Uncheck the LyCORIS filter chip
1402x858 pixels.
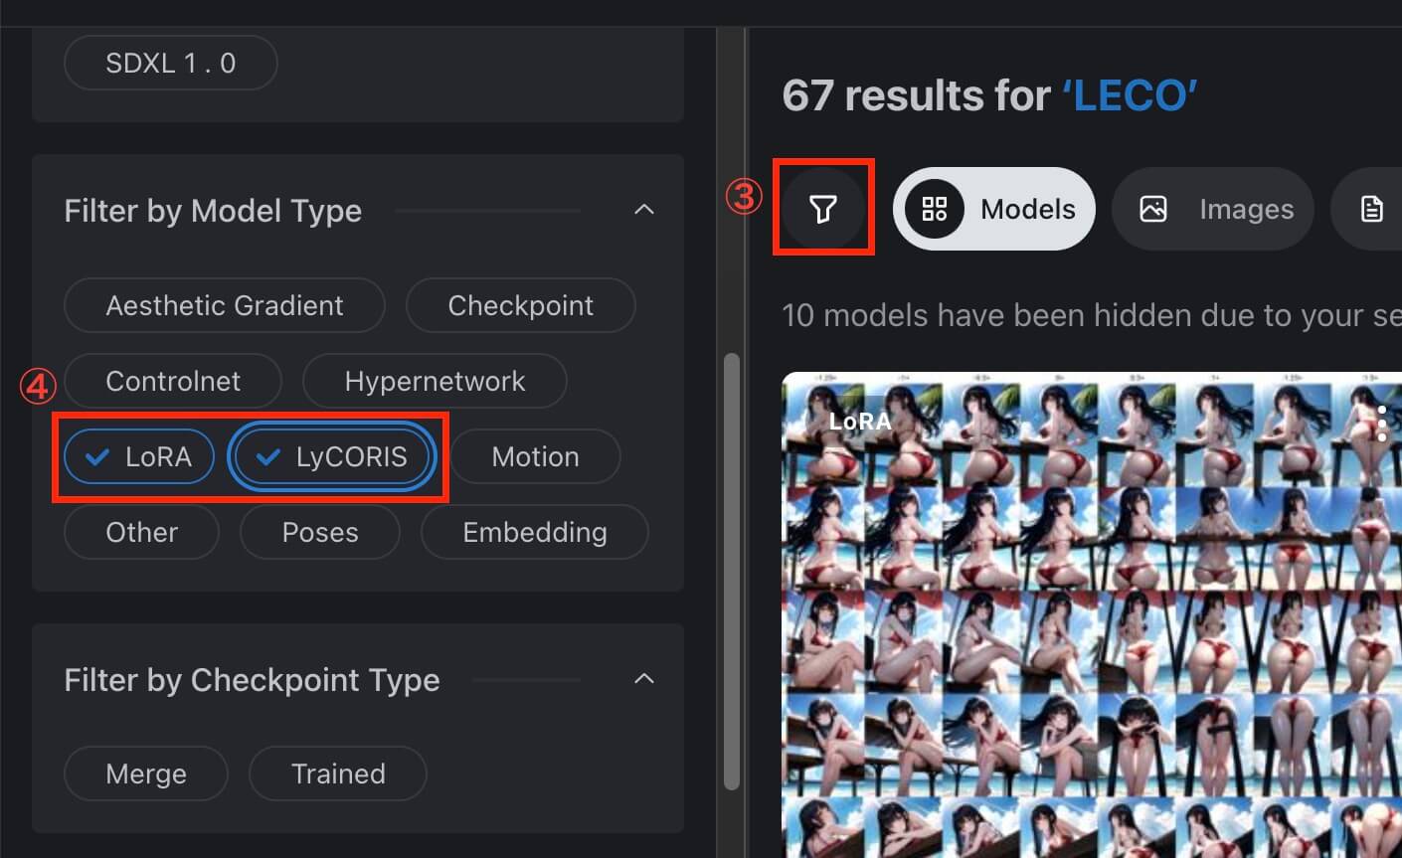[x=332, y=456]
